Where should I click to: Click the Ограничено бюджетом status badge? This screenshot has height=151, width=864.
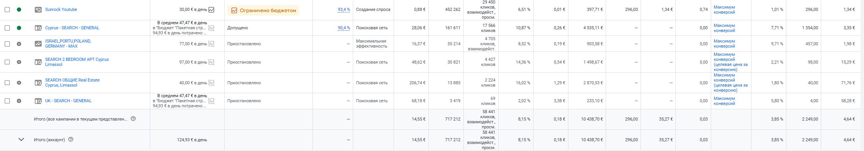(x=263, y=11)
